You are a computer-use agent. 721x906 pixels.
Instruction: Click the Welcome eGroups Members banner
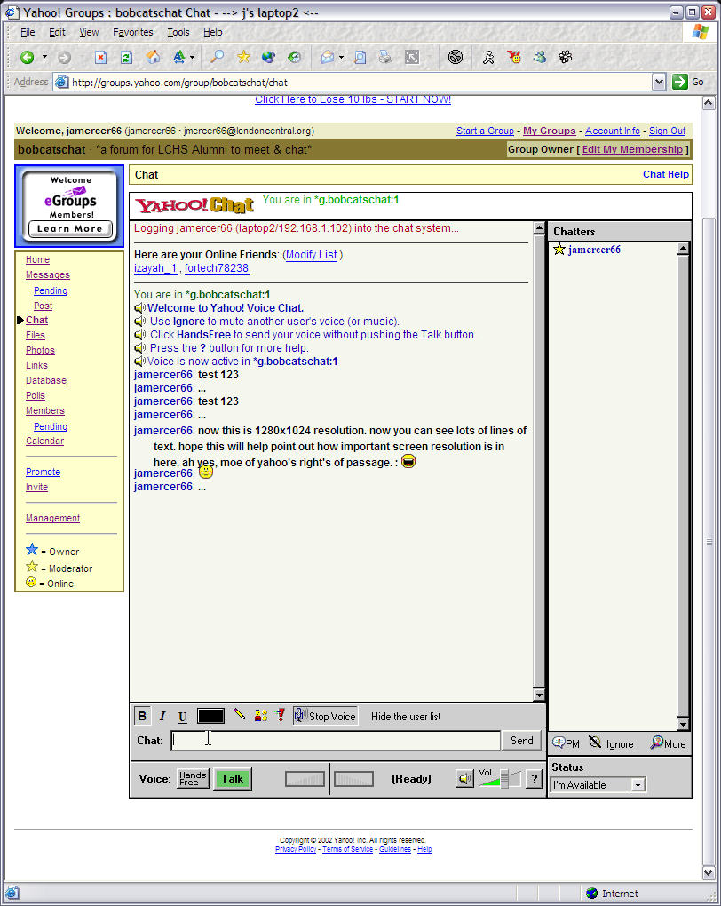click(x=69, y=206)
